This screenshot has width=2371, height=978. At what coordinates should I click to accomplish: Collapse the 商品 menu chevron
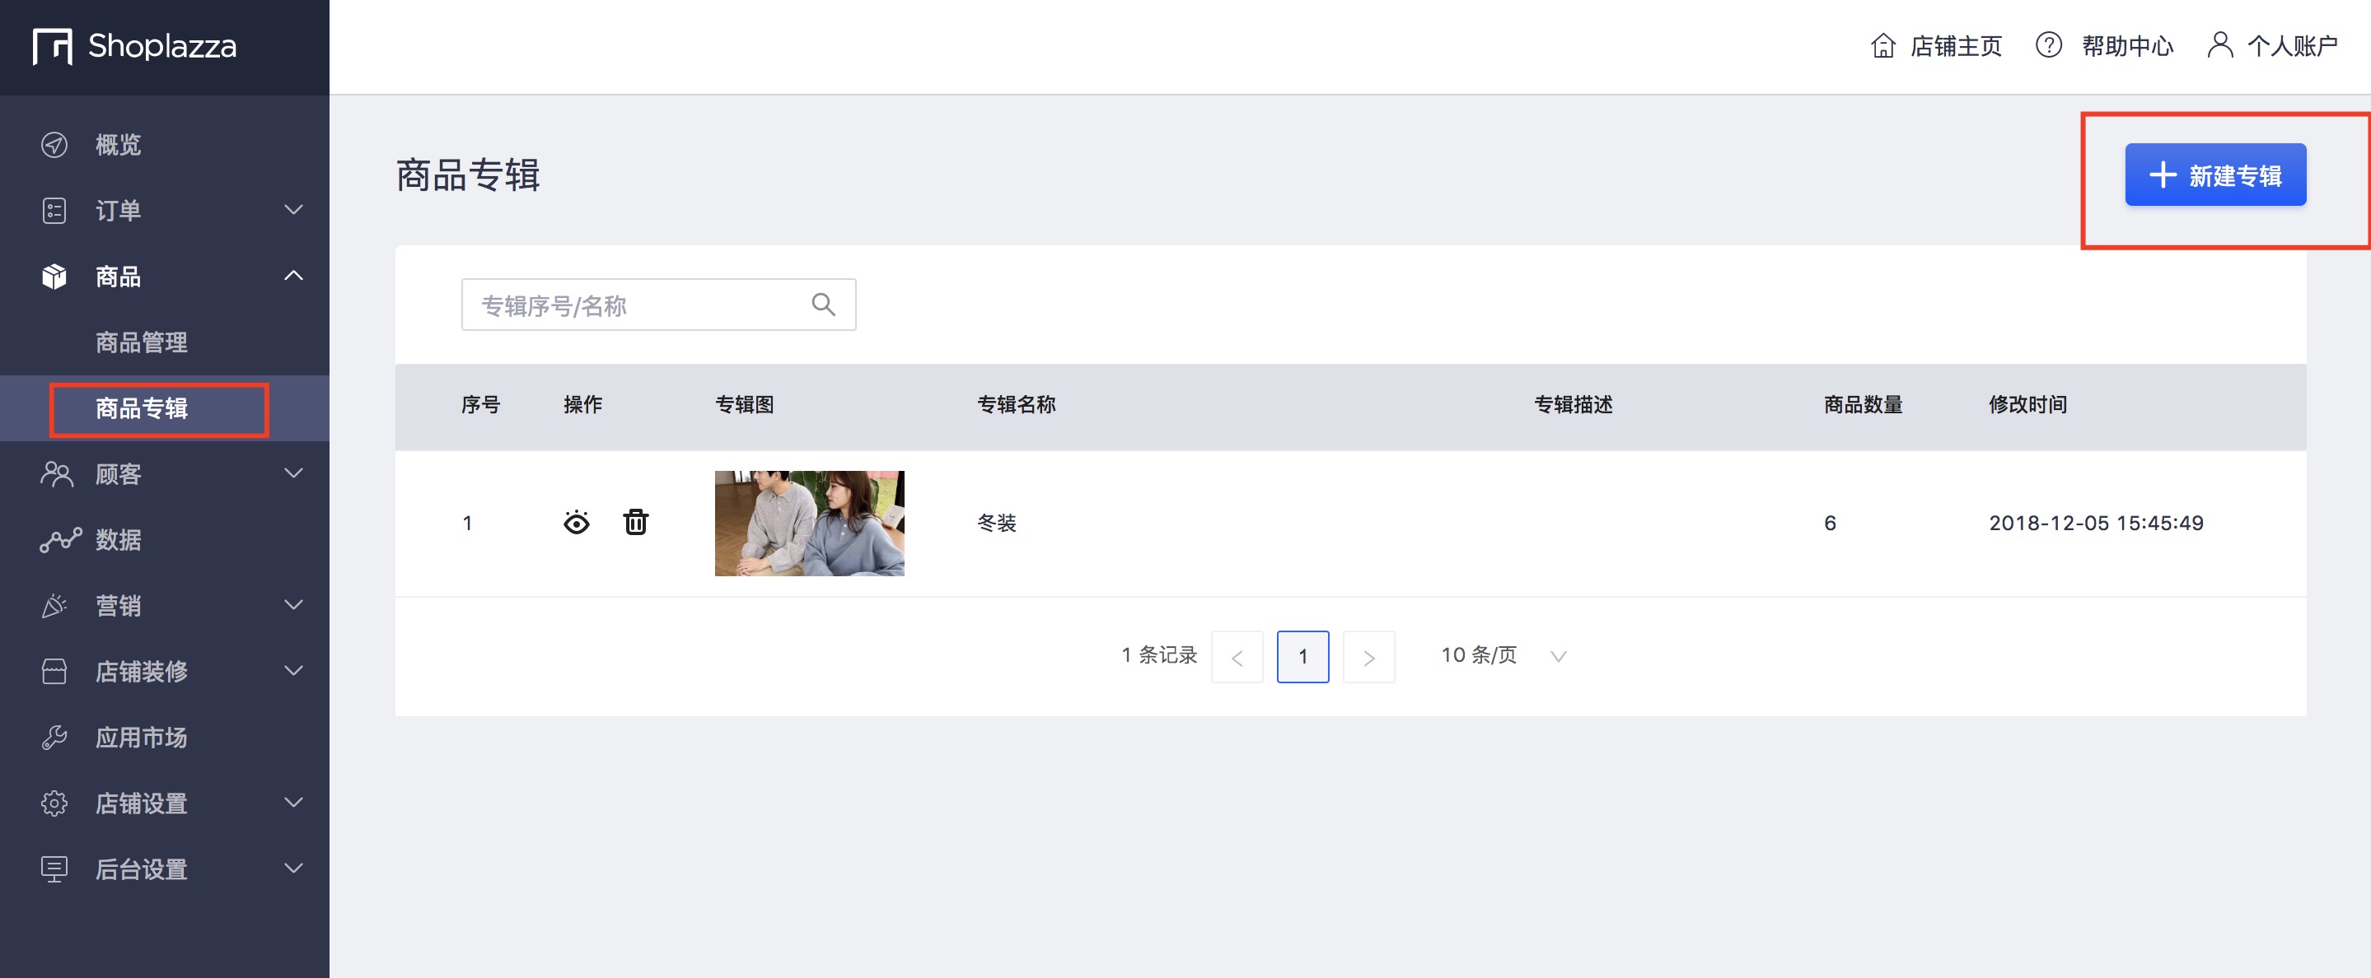pyautogui.click(x=293, y=276)
